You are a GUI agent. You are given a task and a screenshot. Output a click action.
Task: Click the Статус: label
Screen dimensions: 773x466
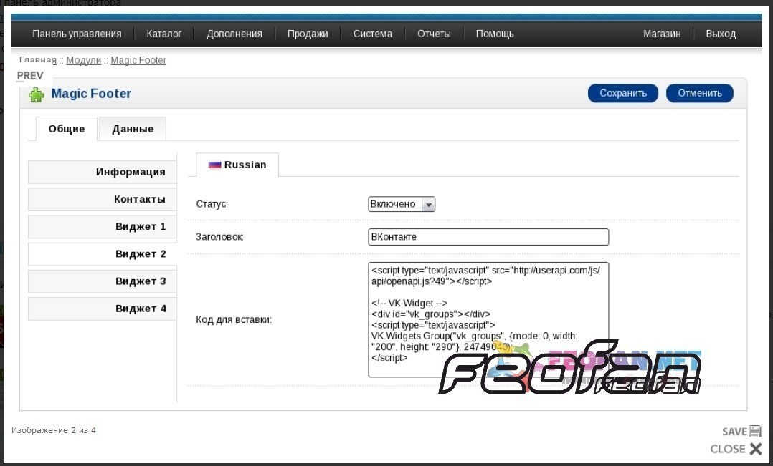tap(212, 204)
